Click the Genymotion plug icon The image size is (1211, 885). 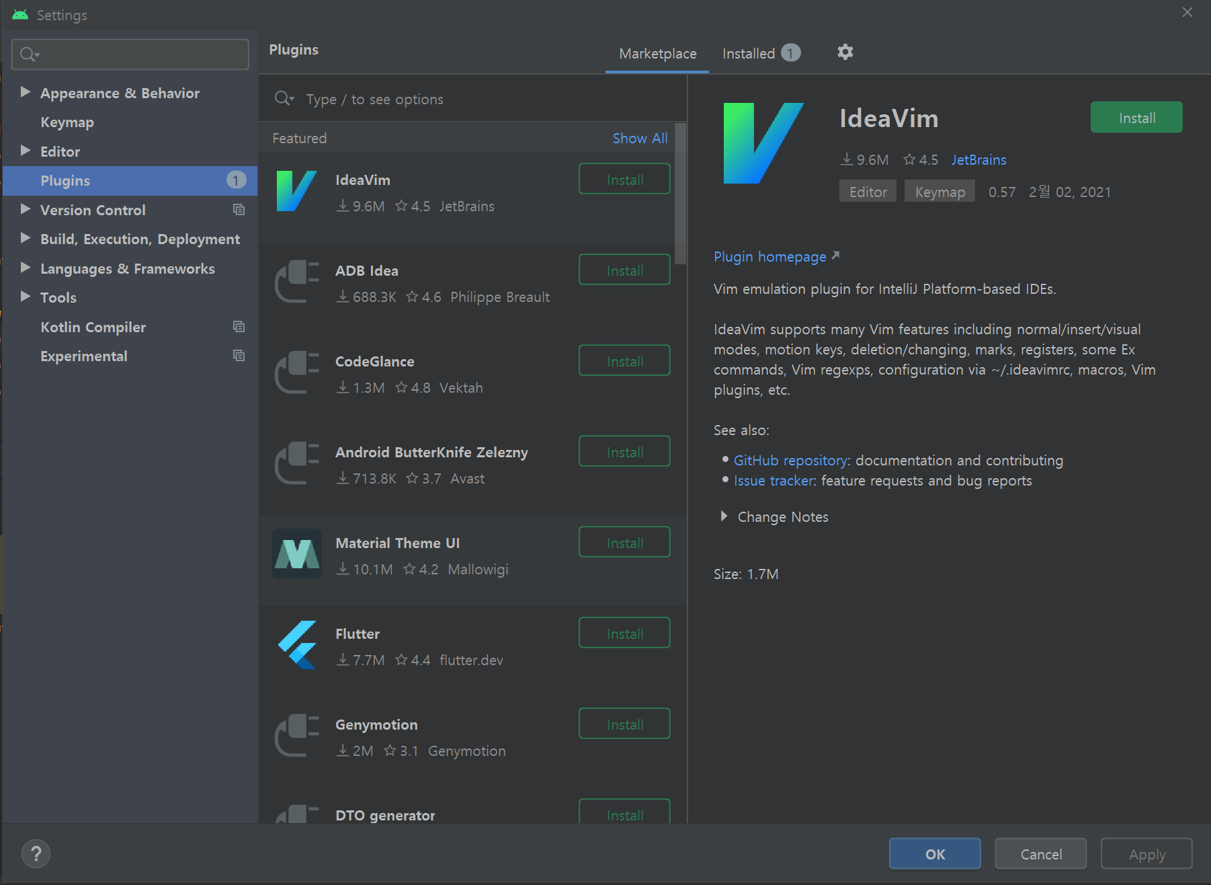pyautogui.click(x=296, y=736)
